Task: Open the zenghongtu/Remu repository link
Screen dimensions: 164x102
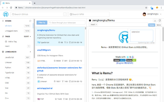Action: (x=46, y=30)
